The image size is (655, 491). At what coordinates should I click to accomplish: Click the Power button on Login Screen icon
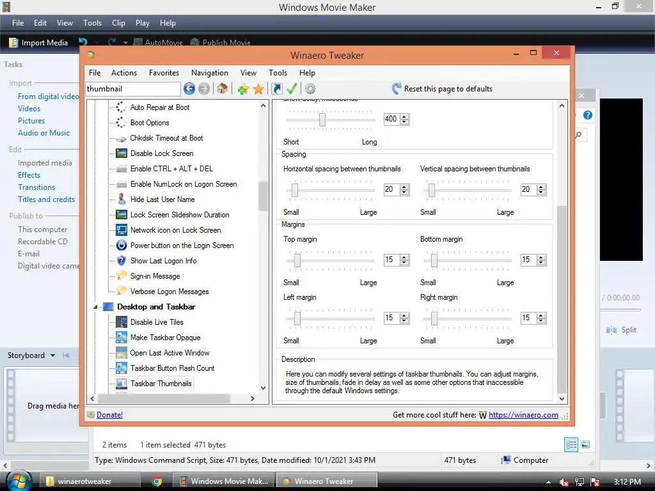(x=122, y=245)
